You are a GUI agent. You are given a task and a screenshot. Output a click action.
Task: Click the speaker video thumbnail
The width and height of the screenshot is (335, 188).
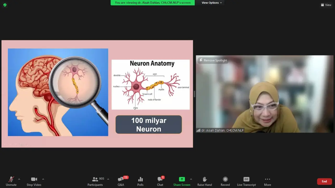point(265,94)
